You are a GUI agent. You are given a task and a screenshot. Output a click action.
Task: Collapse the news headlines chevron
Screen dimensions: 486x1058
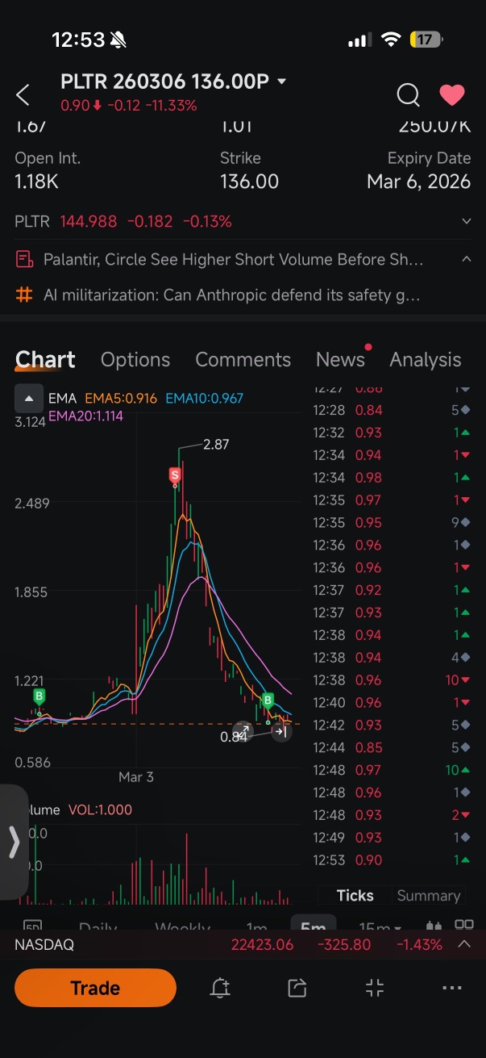click(x=467, y=259)
